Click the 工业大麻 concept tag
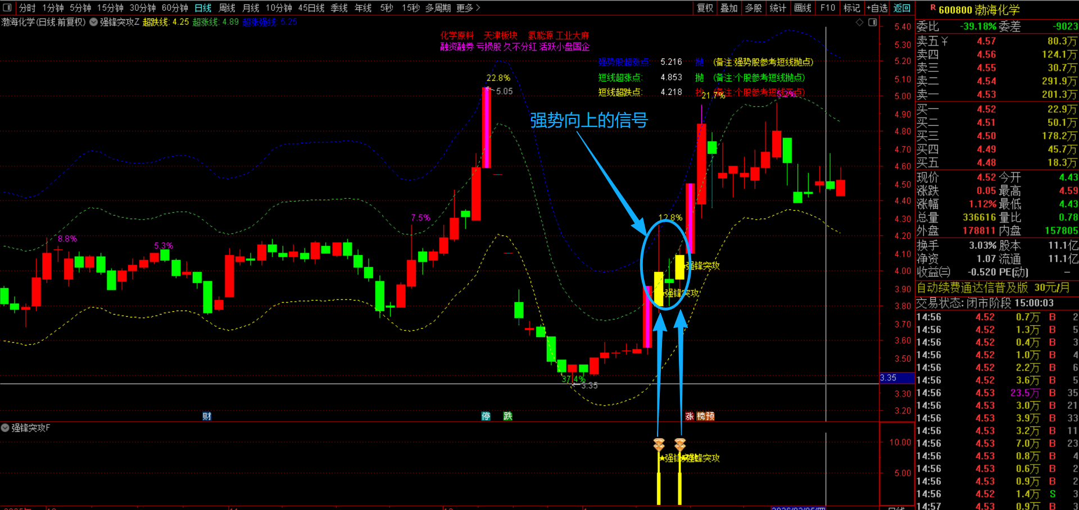This screenshot has height=510, width=1079. (573, 35)
